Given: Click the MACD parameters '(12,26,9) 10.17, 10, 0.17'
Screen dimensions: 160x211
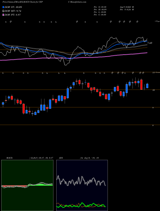Looking at the screenshot, I should pos(41,158).
